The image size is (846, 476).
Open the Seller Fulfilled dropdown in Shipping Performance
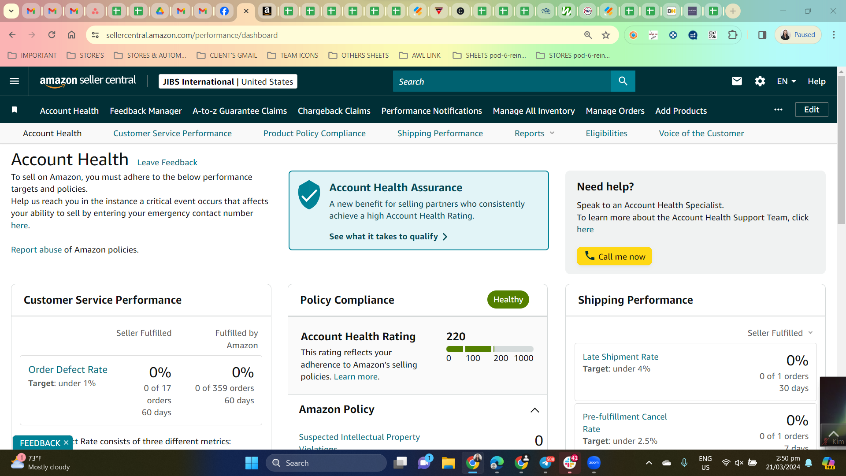tap(780, 333)
